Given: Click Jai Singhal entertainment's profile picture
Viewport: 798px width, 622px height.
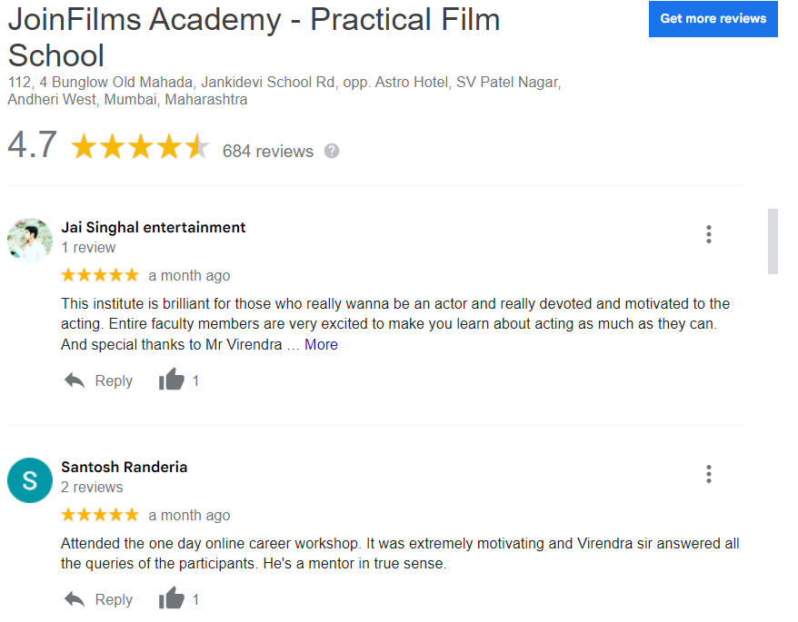Looking at the screenshot, I should [x=30, y=240].
